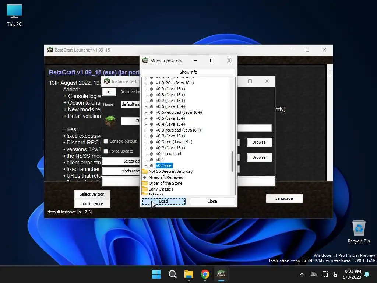Select v0.5 (Java 16+) entry
This screenshot has height=283, width=377.
point(170,118)
